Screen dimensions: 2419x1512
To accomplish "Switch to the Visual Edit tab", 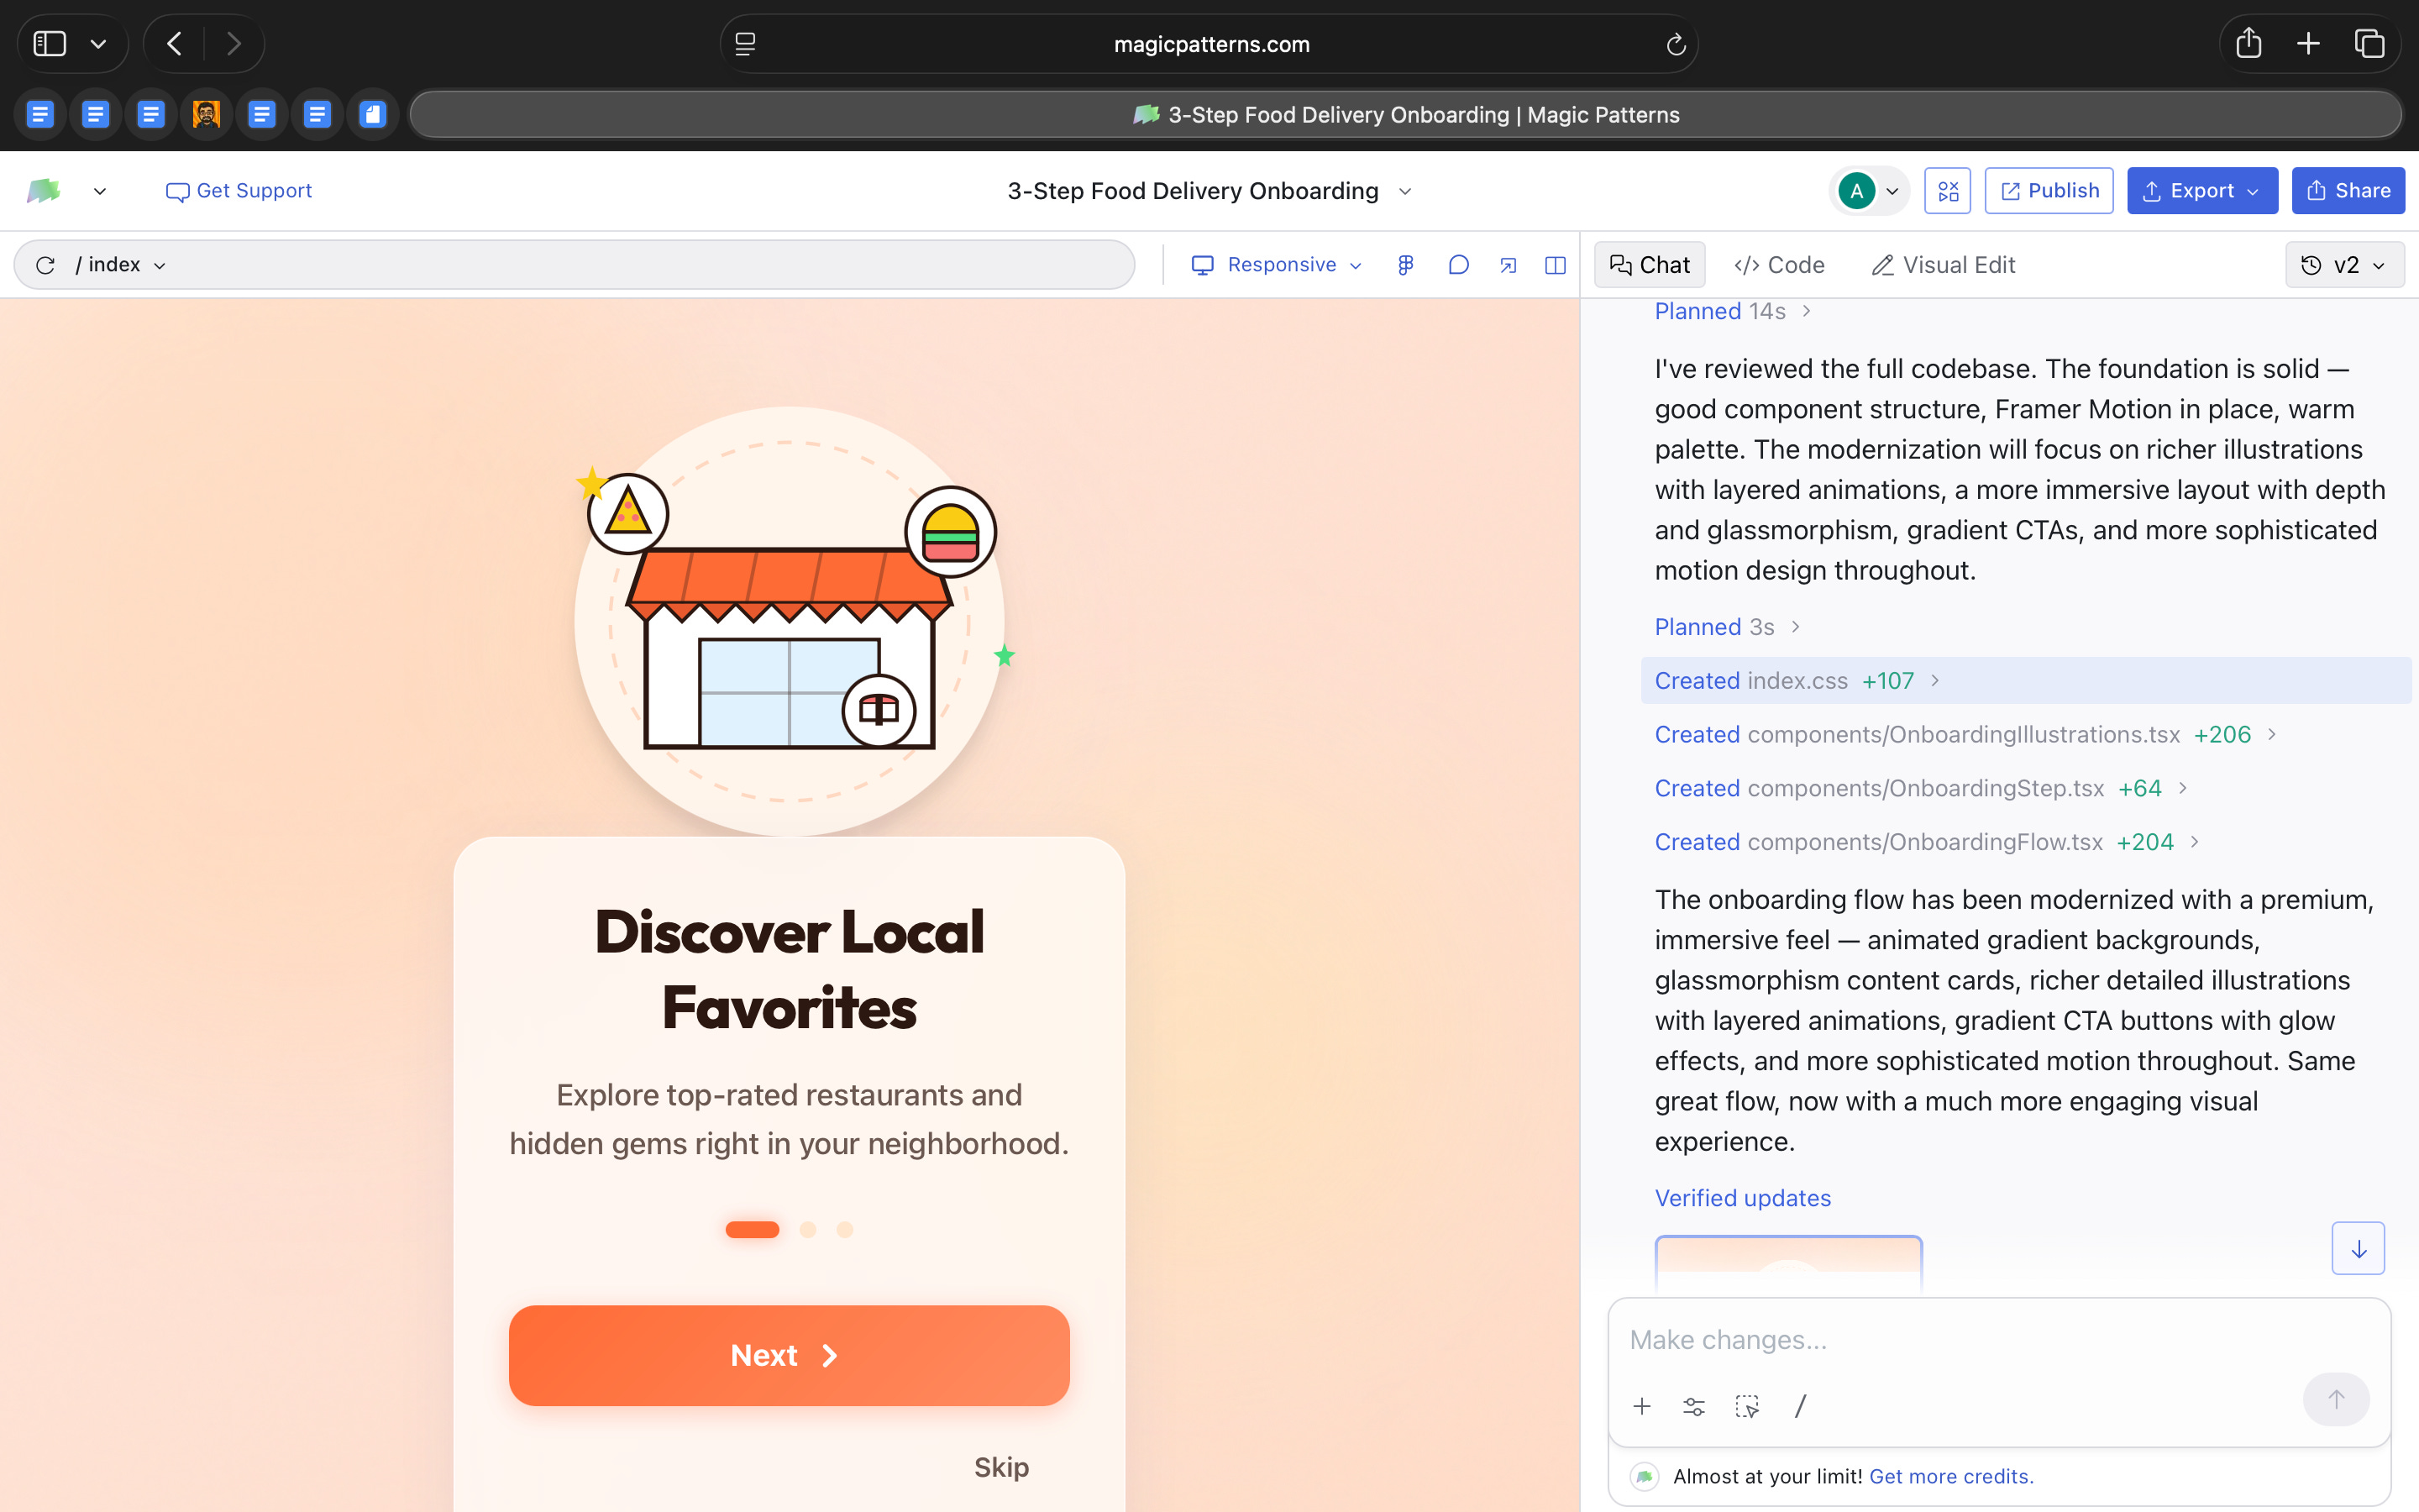I will point(1942,265).
